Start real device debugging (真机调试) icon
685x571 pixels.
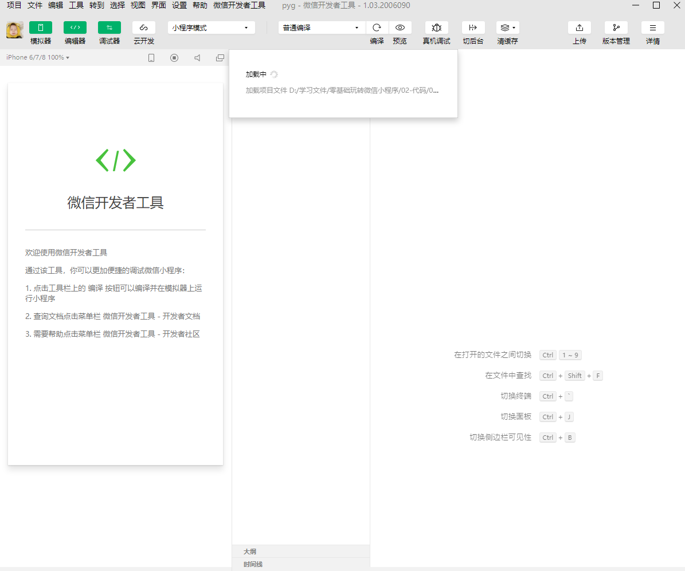[436, 27]
